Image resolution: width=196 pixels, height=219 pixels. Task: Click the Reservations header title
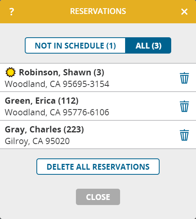click(x=98, y=11)
